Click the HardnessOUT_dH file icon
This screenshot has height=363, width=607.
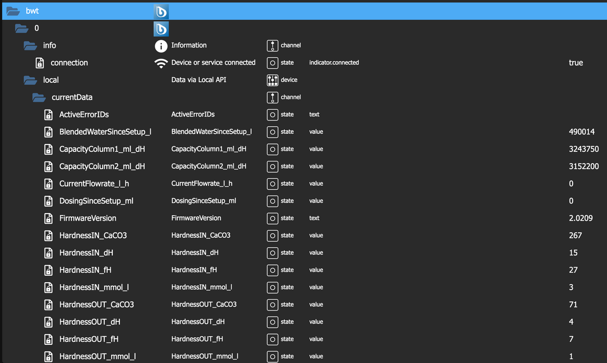click(48, 322)
